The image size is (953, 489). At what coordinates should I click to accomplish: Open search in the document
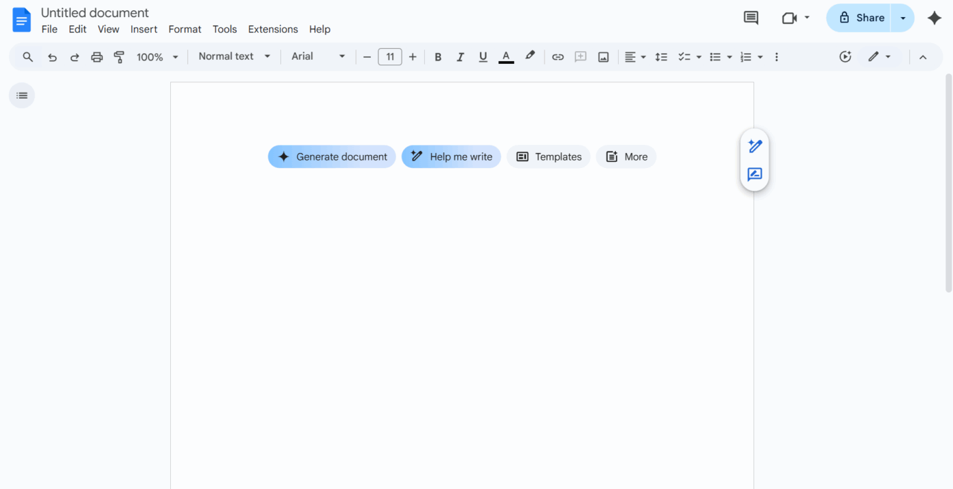coord(27,56)
